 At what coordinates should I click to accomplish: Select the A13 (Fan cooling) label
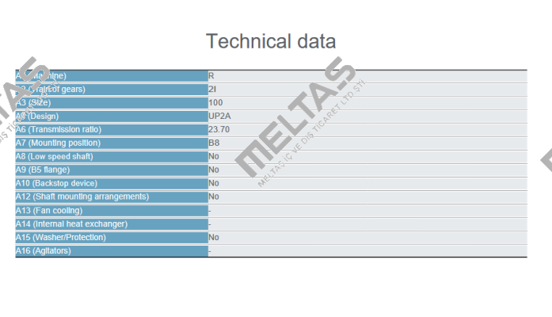(49, 210)
